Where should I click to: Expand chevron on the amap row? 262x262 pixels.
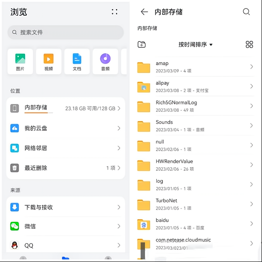click(252, 67)
